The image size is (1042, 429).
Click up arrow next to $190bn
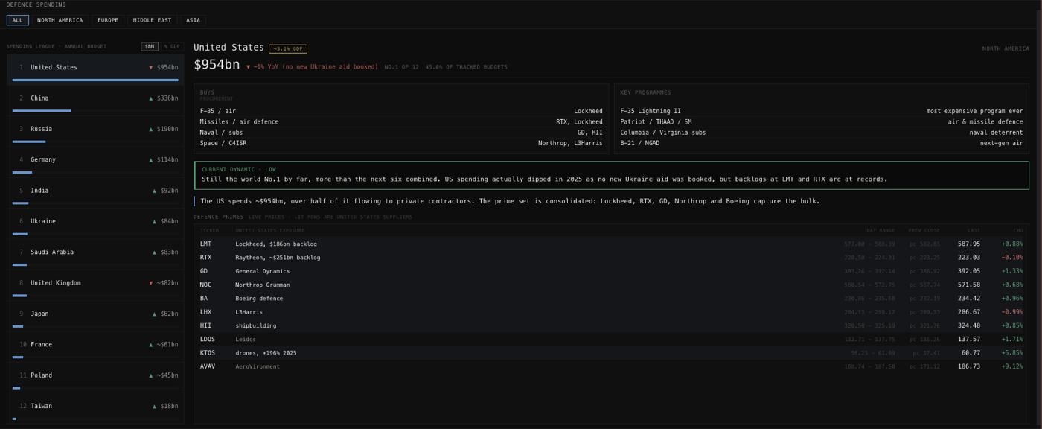pyautogui.click(x=151, y=129)
